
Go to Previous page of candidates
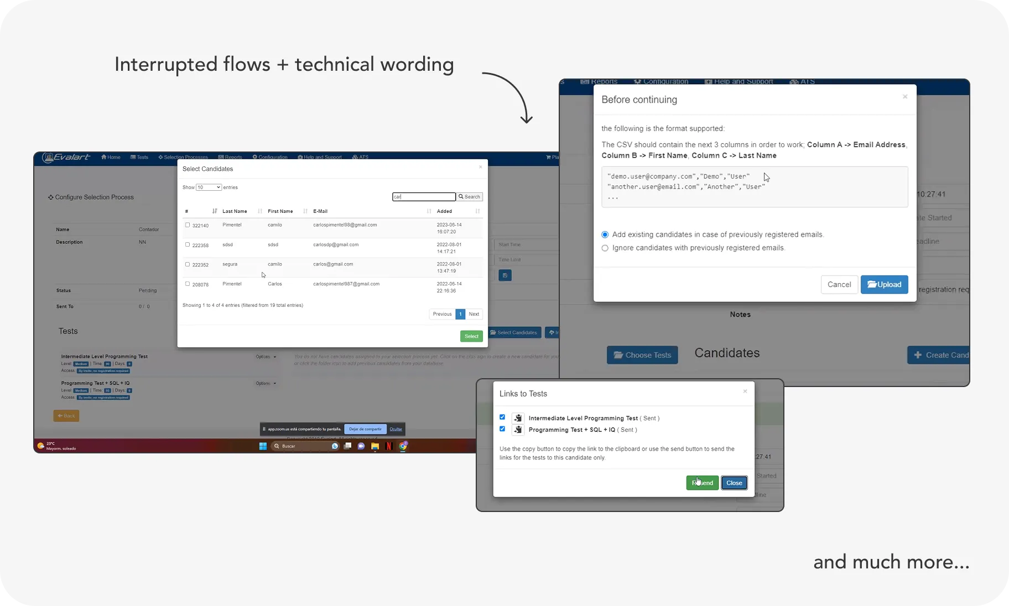click(442, 314)
